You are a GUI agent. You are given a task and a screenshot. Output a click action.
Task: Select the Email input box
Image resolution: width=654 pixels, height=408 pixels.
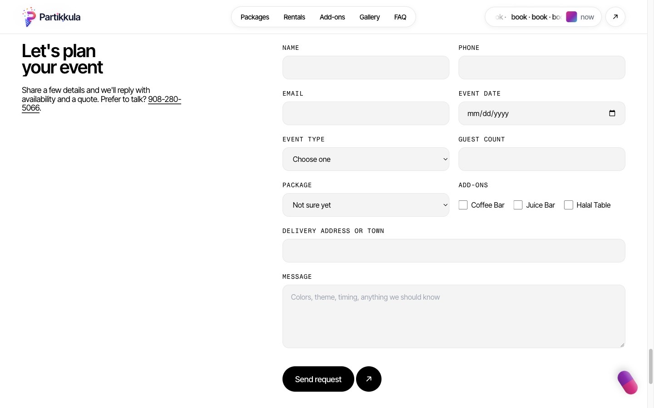tap(366, 113)
